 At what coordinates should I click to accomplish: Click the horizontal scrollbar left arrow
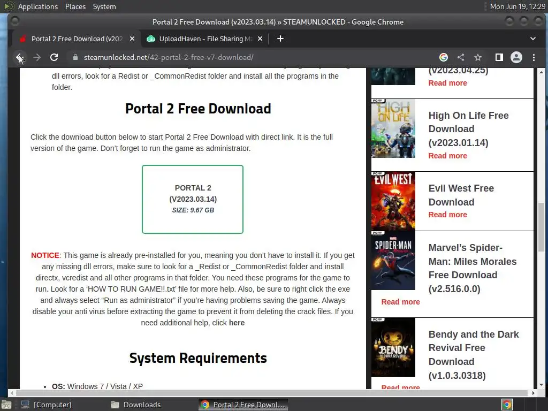[13, 393]
